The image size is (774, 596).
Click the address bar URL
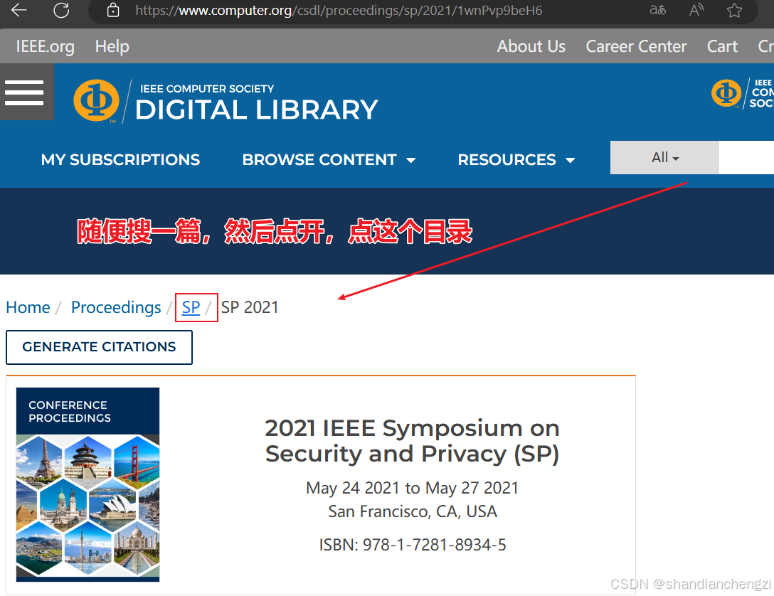click(339, 11)
